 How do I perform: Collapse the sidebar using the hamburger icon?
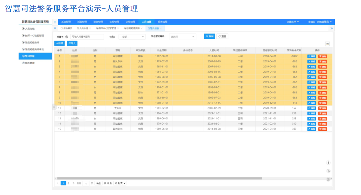point(55,22)
